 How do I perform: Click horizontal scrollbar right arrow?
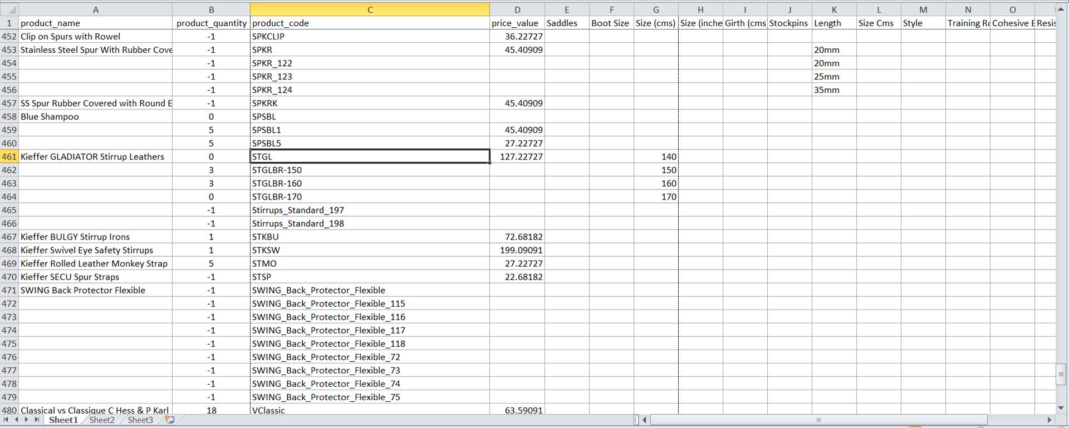1050,420
